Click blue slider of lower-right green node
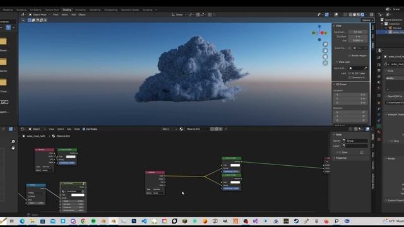Image resolution: width=404 pixels, height=227 pixels. pyautogui.click(x=232, y=189)
